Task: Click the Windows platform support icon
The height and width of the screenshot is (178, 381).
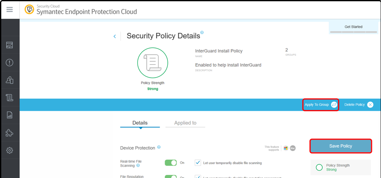Action: coord(286,148)
